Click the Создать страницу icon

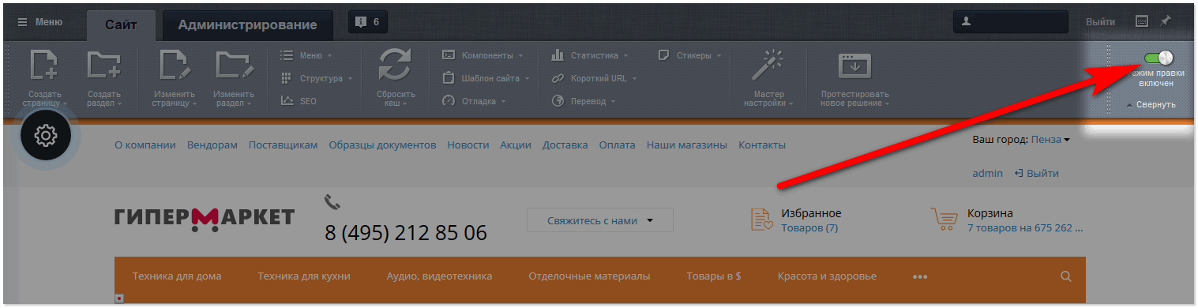(x=44, y=66)
